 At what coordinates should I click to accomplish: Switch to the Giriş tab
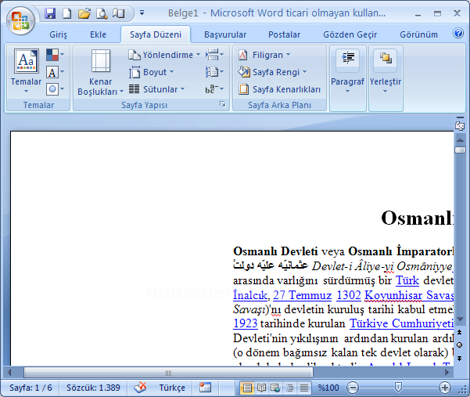(58, 34)
